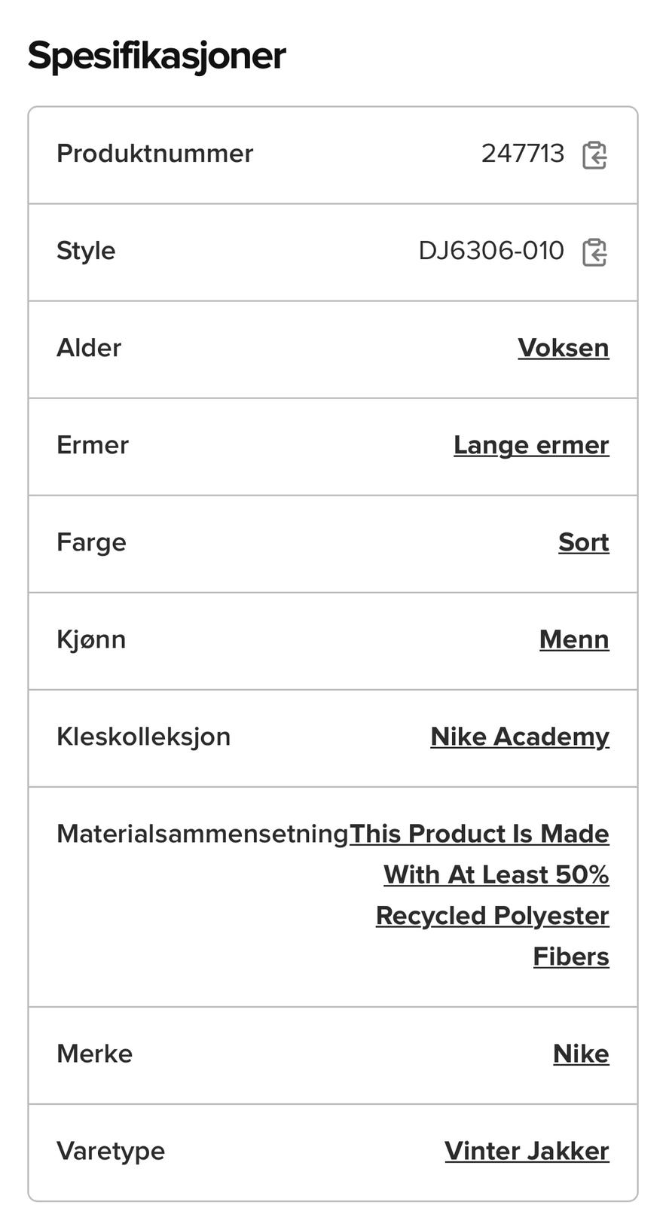Open the Voksen age link
Screen dimensions: 666x1205
click(x=563, y=348)
